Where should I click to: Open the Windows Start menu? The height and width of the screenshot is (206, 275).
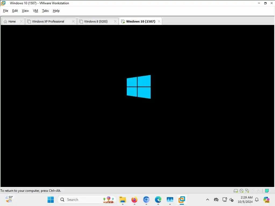pos(51,200)
